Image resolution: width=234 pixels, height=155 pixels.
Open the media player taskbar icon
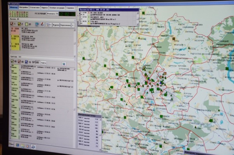click(28, 146)
